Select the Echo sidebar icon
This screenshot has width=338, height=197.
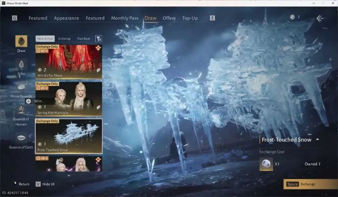point(21,64)
